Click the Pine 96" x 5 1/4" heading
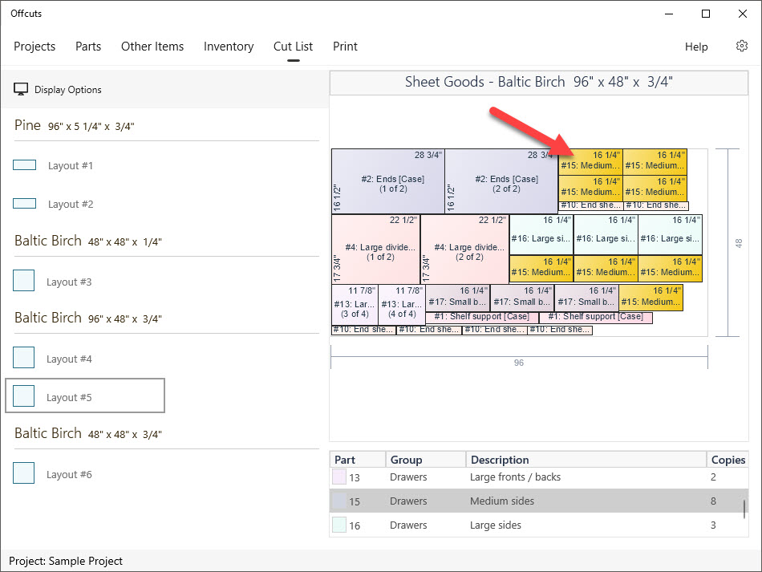Screen dimensions: 762x572 tap(75, 125)
